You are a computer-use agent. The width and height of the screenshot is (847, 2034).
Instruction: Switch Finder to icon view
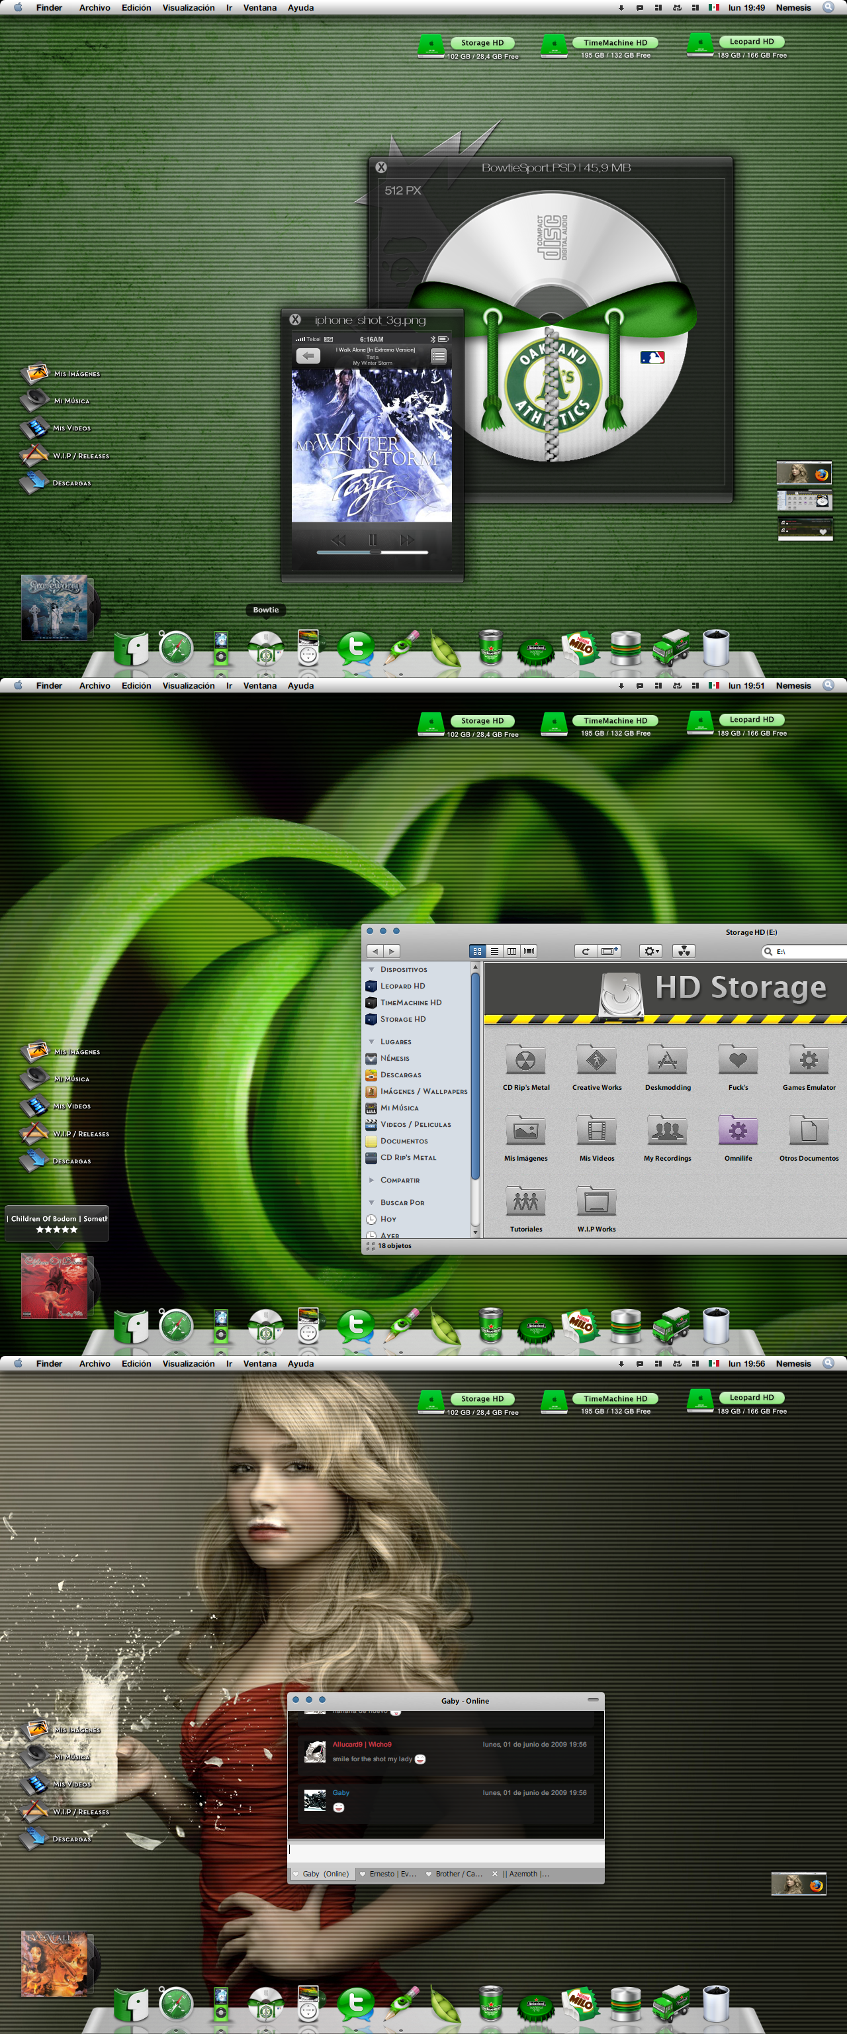(x=477, y=951)
